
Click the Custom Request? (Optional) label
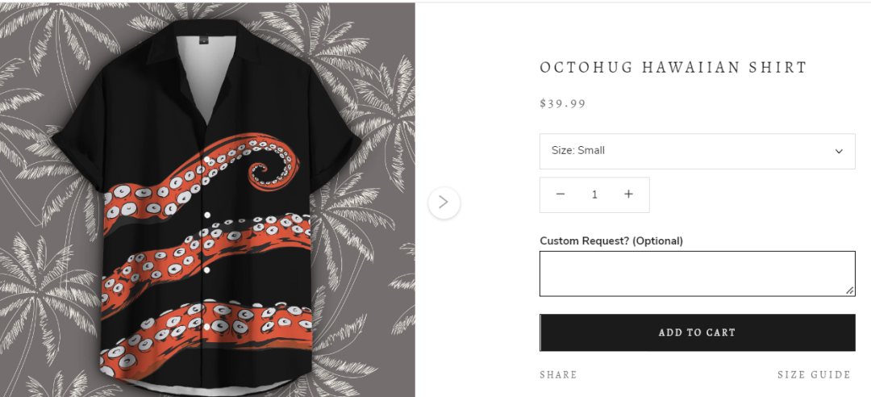611,240
